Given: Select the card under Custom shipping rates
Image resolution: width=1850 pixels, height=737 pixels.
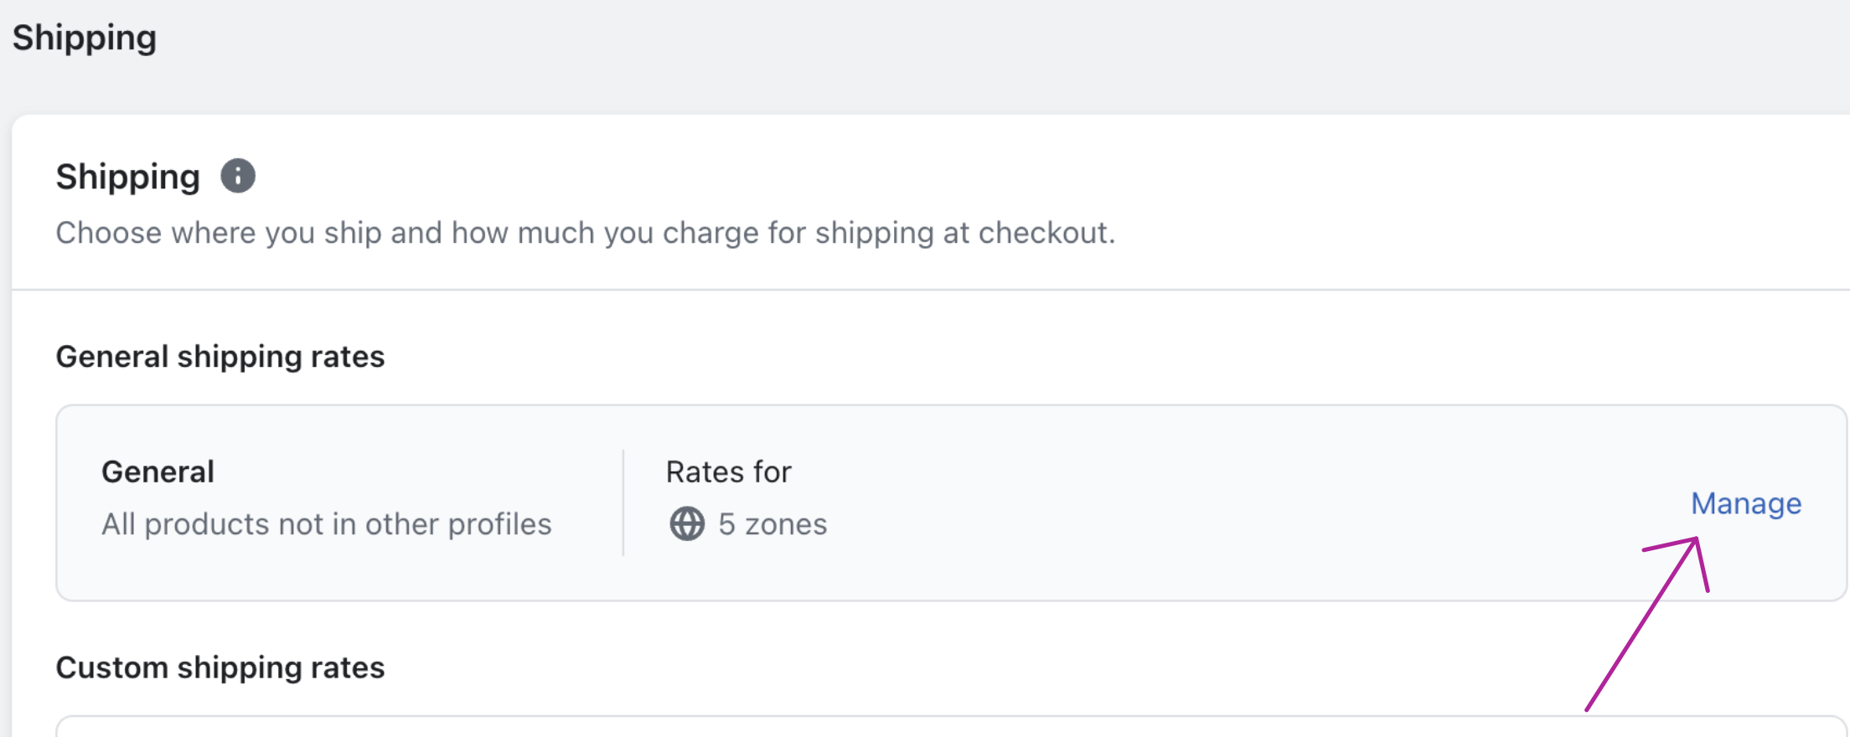Looking at the screenshot, I should (922, 729).
